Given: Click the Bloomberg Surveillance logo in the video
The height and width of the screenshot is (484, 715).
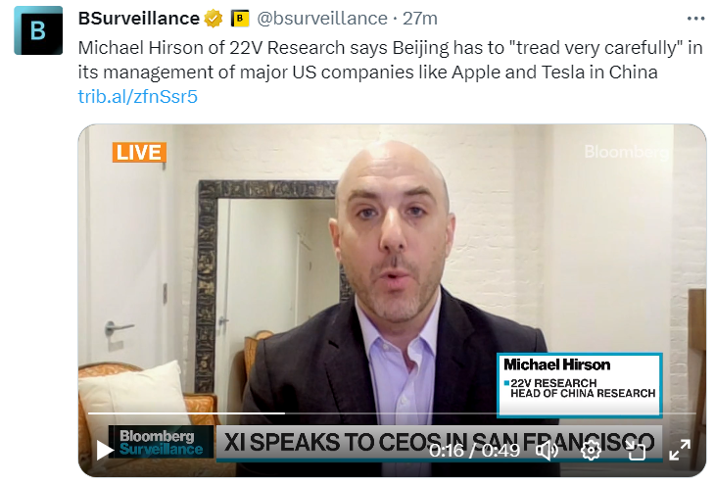Looking at the screenshot, I should (161, 442).
